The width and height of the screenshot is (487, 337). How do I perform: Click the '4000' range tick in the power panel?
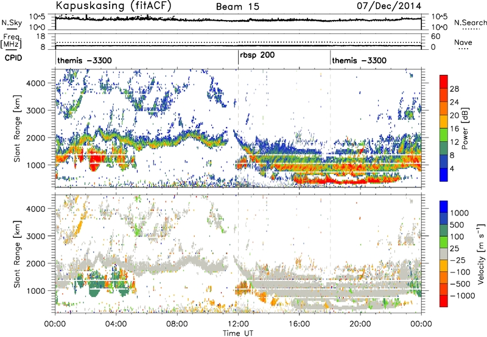tap(35, 83)
